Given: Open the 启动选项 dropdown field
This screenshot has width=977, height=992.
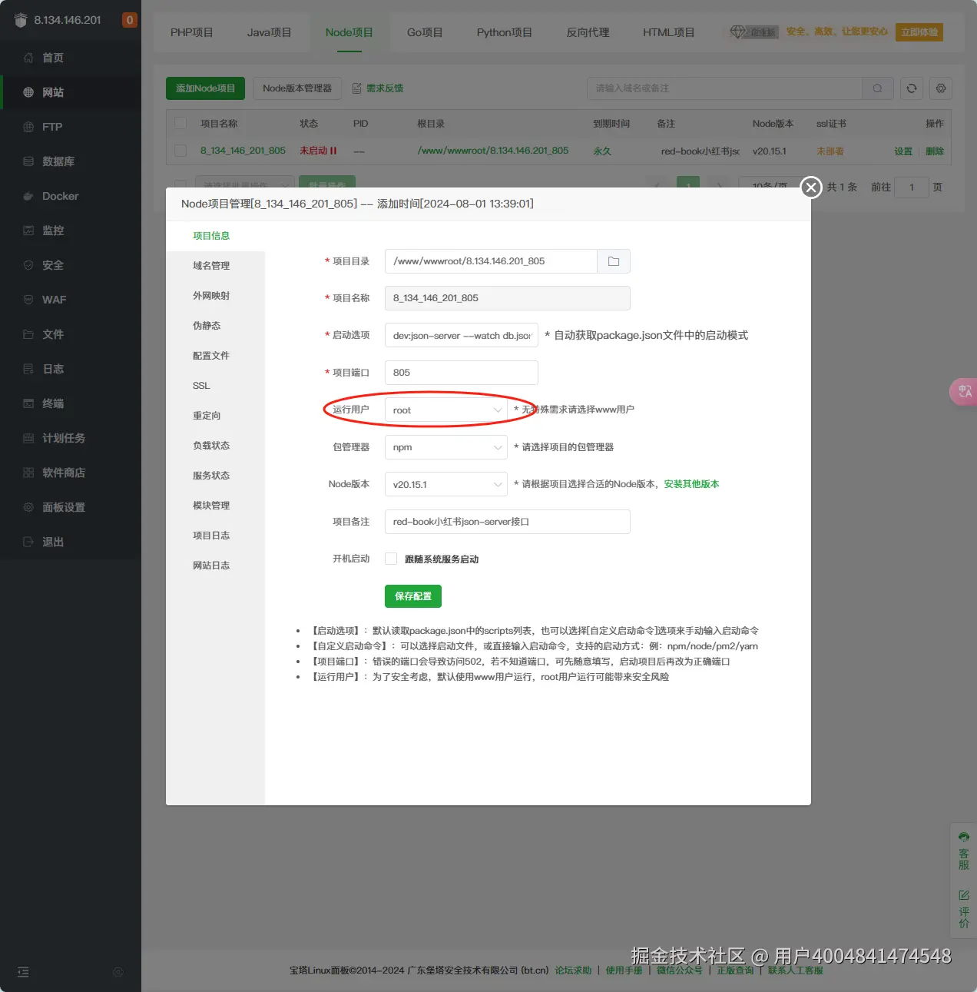Looking at the screenshot, I should (462, 335).
